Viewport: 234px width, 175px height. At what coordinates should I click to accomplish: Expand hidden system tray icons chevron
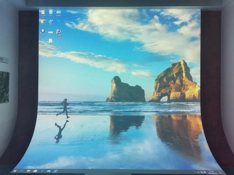click(195, 172)
